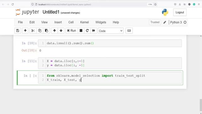Open the command palette keyboard icon
Screen dimensions: 202x114
pos(129,31)
